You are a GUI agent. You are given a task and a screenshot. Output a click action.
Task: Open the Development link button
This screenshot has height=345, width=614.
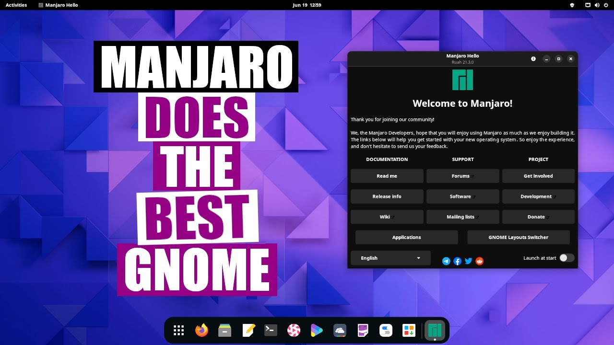click(x=538, y=196)
